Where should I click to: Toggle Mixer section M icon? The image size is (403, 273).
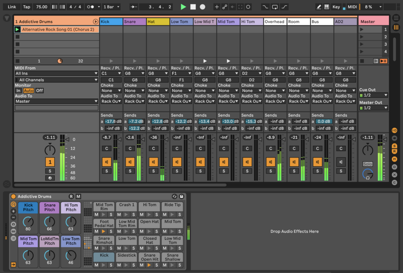click(394, 159)
